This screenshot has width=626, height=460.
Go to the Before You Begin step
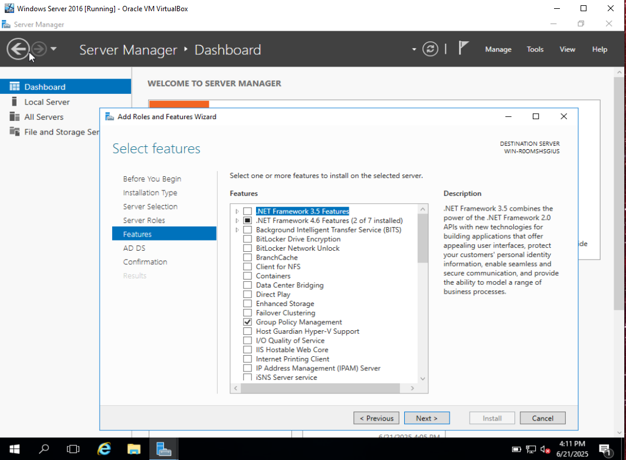152,179
